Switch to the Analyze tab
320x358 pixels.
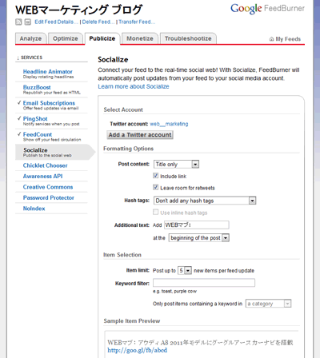point(30,38)
